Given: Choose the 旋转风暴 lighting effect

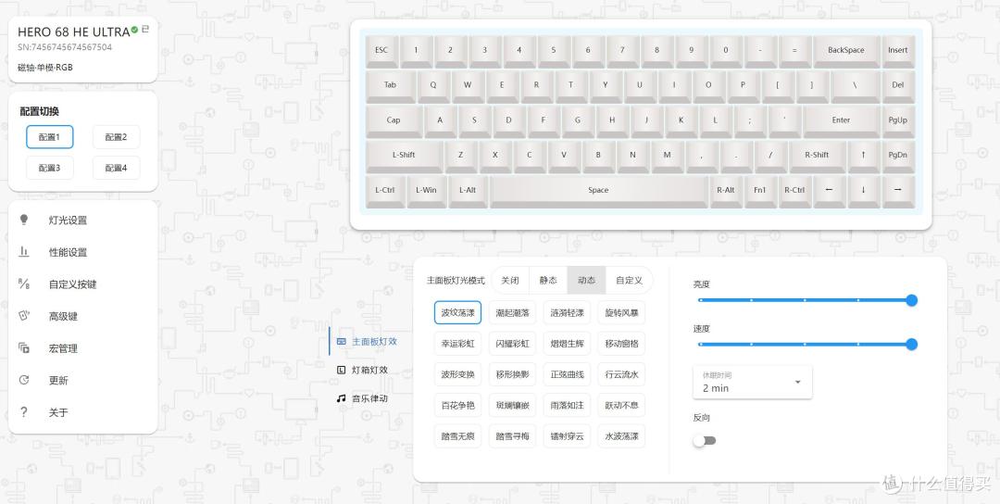Looking at the screenshot, I should pyautogui.click(x=622, y=312).
